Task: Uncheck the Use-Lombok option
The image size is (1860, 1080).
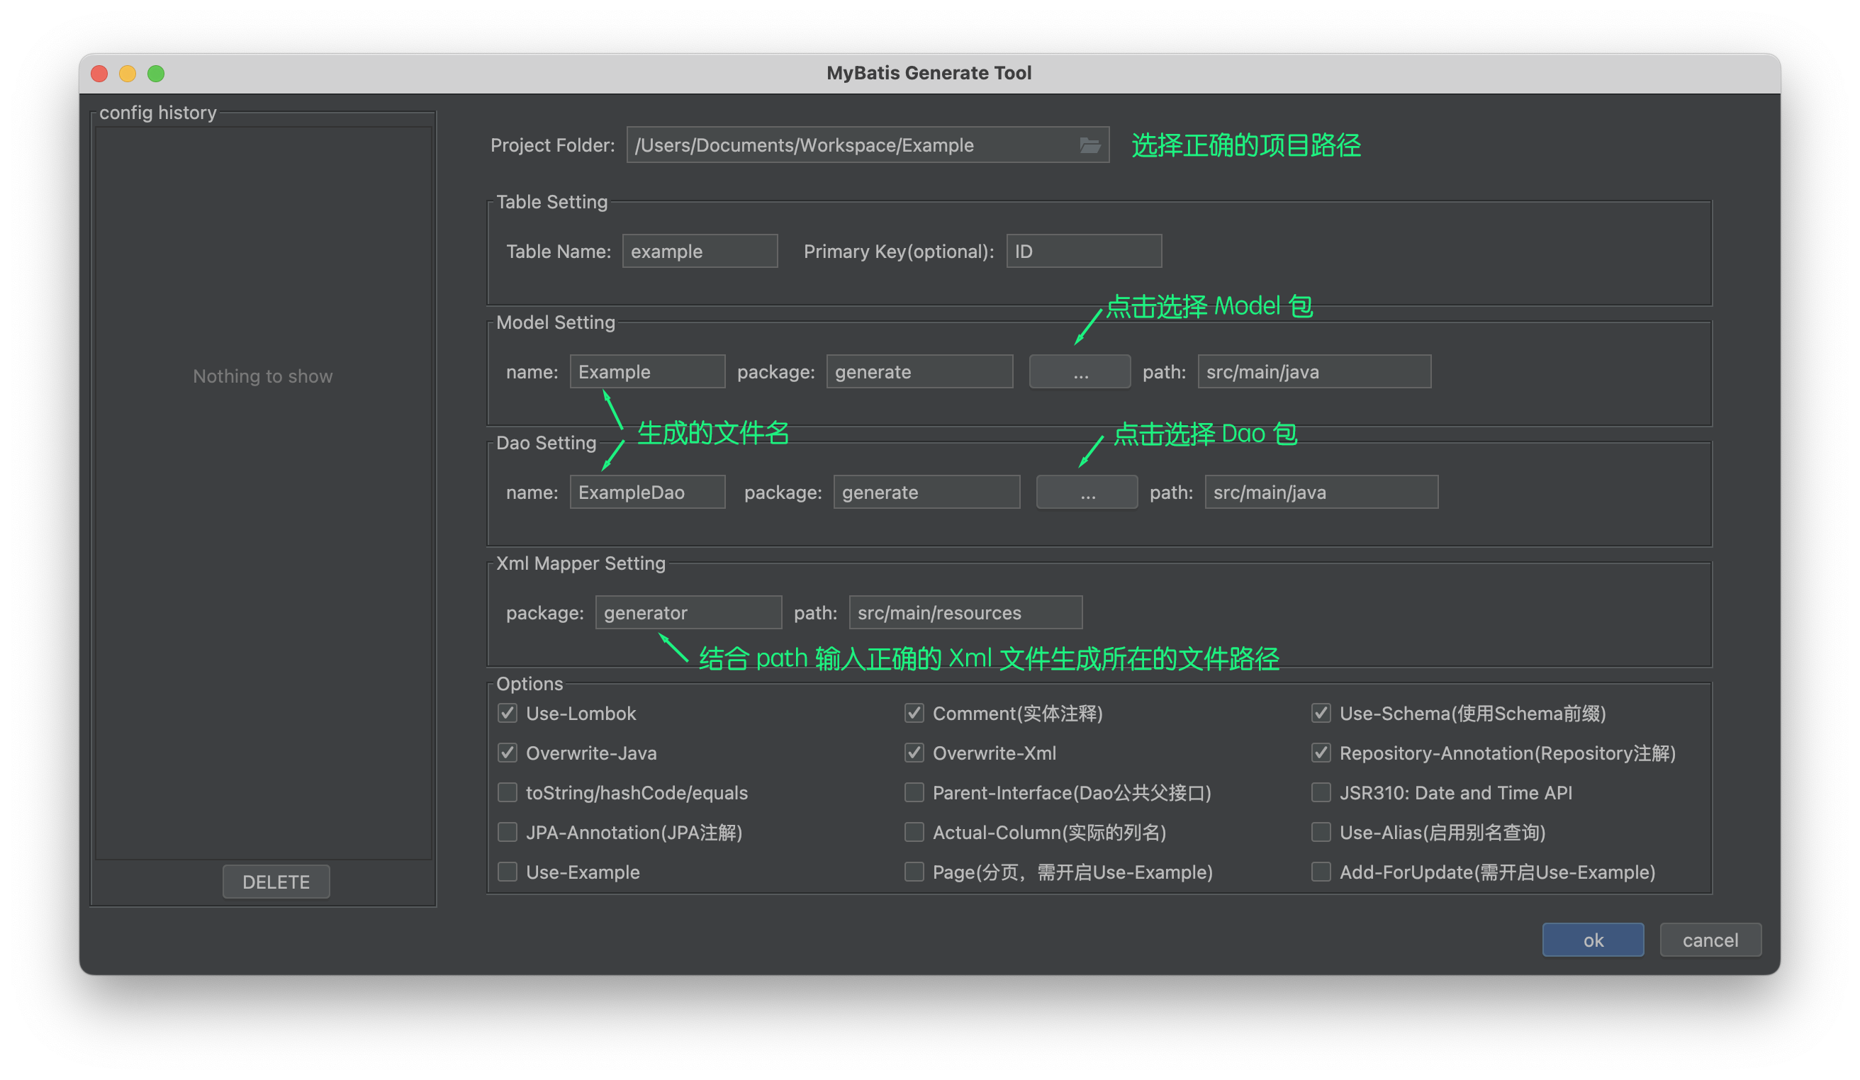Action: (x=507, y=714)
